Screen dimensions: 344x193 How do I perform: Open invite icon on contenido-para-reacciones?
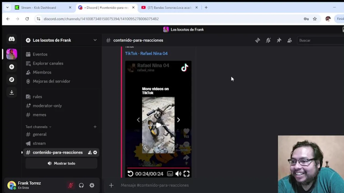[90, 153]
